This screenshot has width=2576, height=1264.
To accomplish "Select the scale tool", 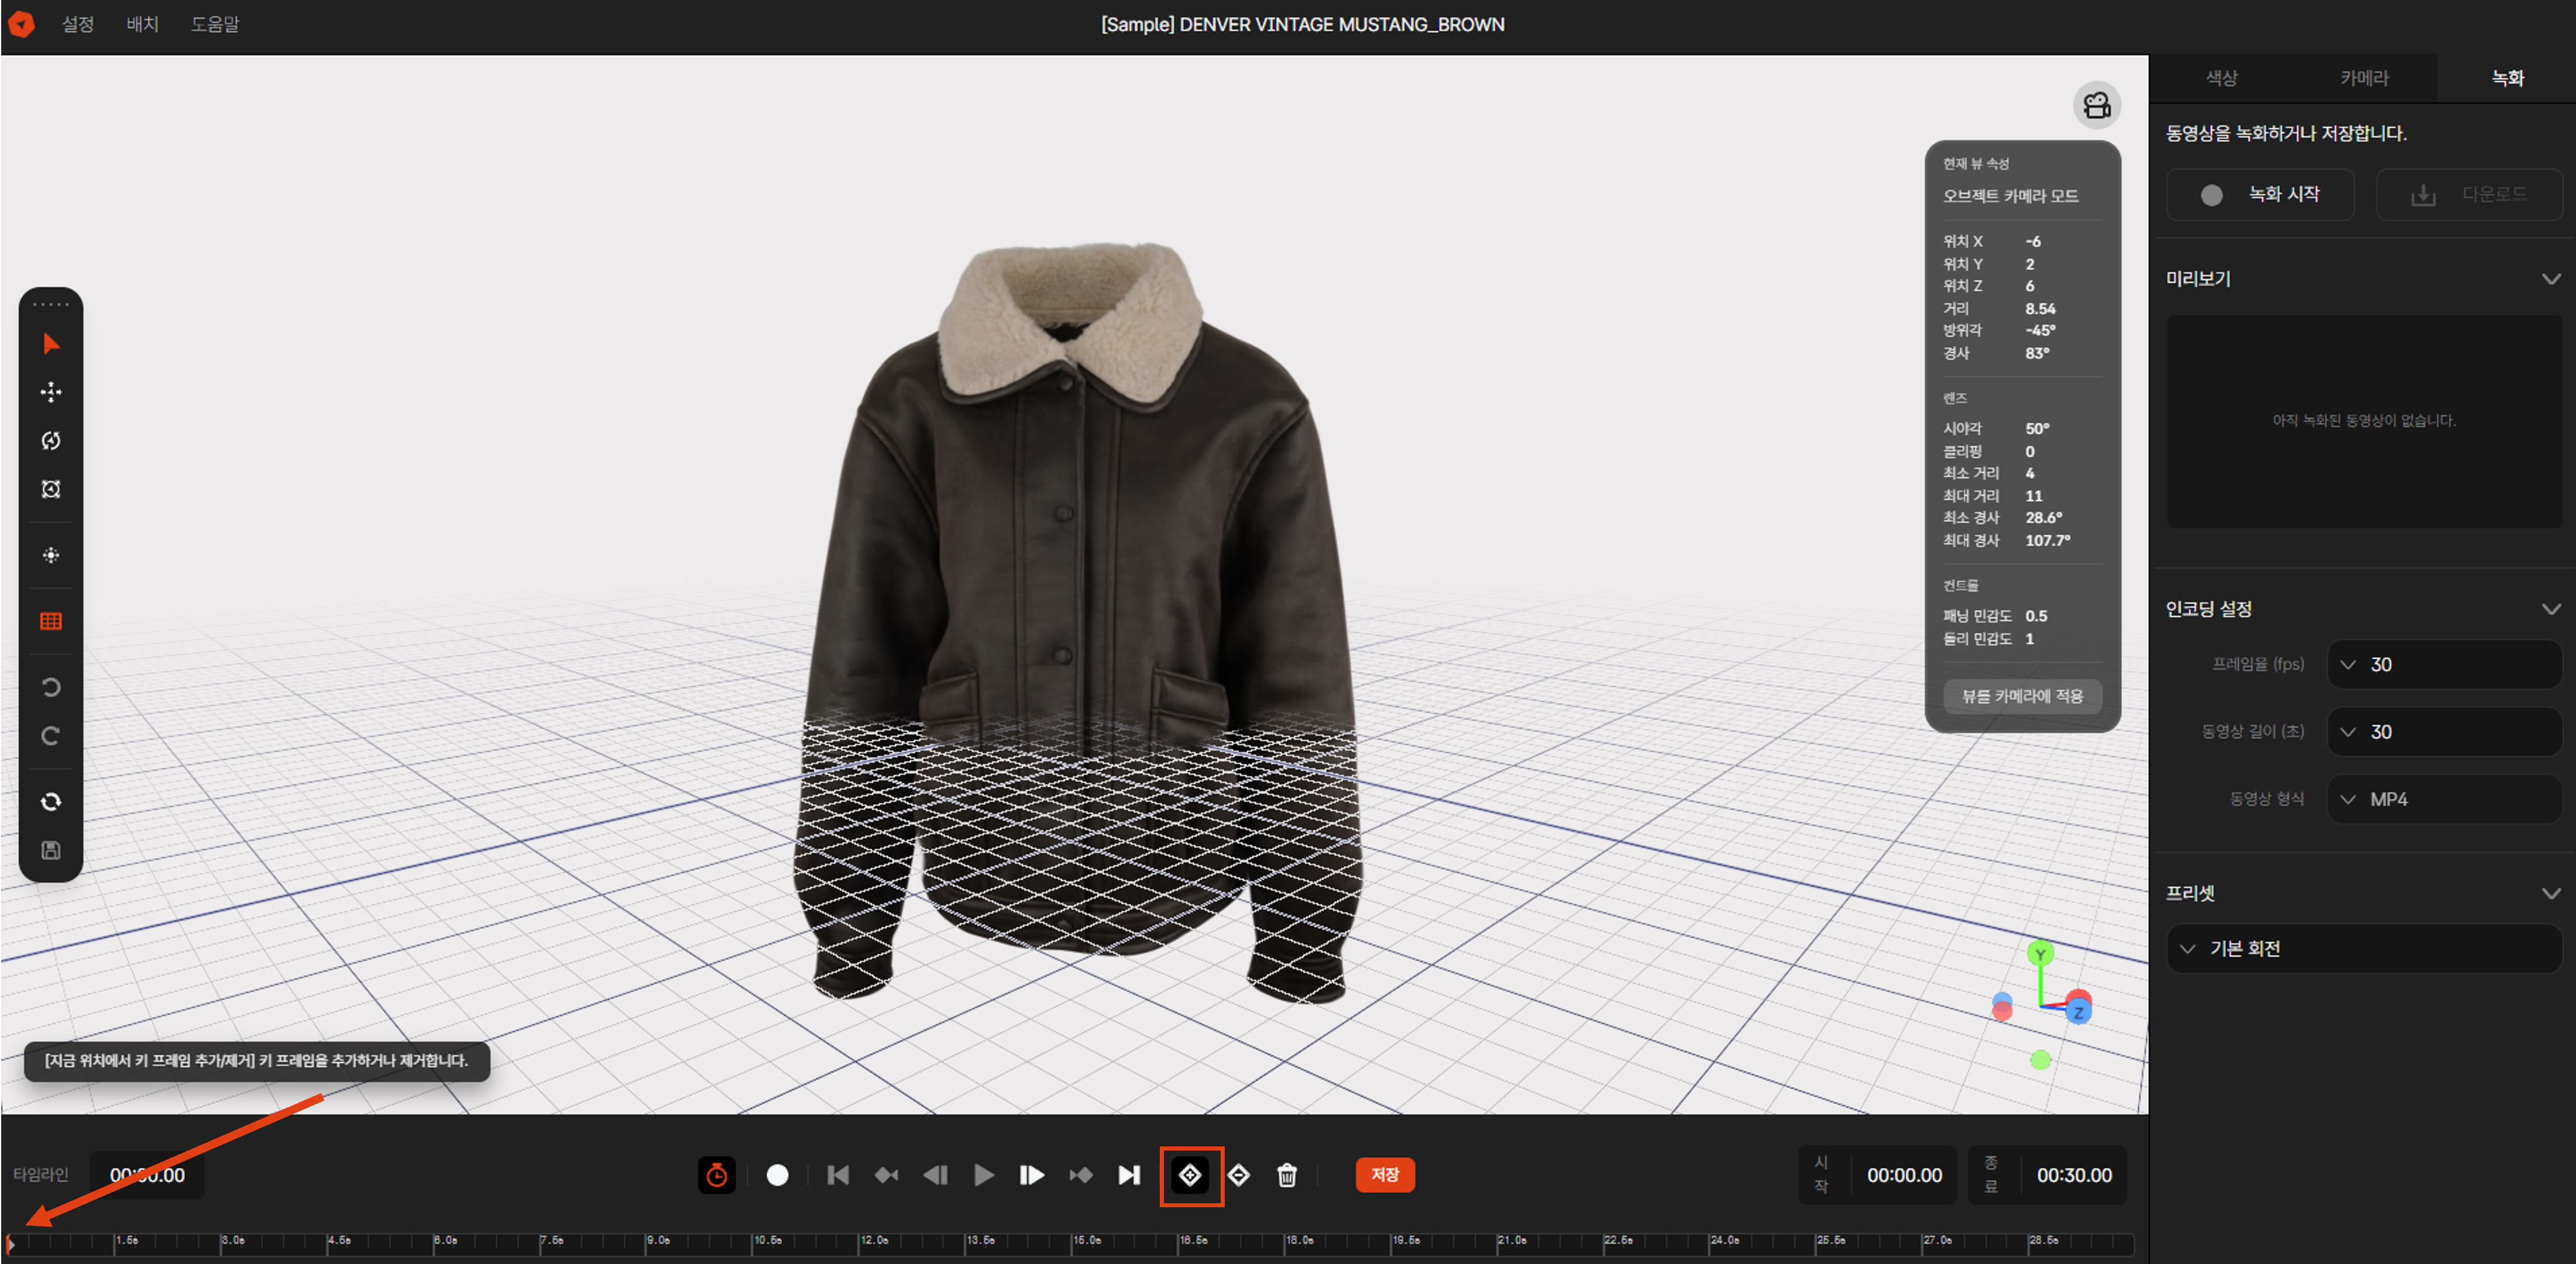I will tap(51, 488).
